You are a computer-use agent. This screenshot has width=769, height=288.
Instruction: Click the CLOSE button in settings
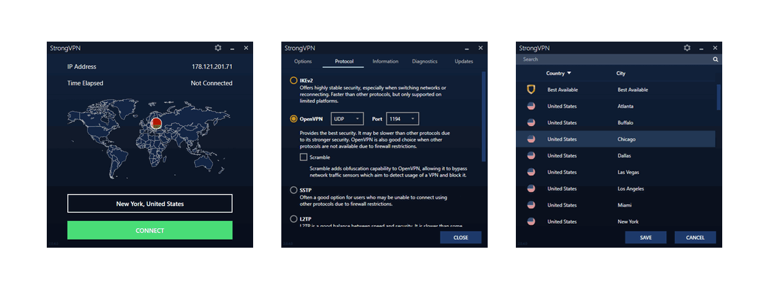(x=461, y=237)
